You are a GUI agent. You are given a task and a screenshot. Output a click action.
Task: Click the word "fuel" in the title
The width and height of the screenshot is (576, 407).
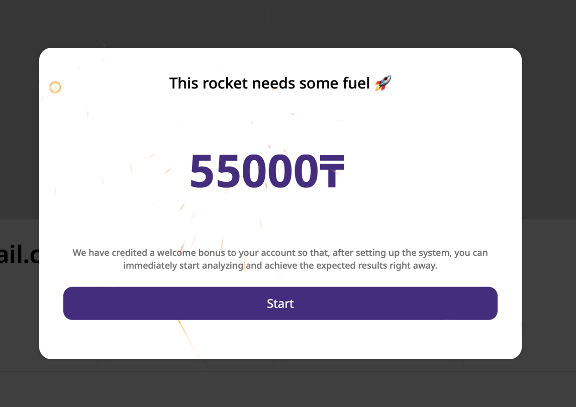[x=356, y=83]
